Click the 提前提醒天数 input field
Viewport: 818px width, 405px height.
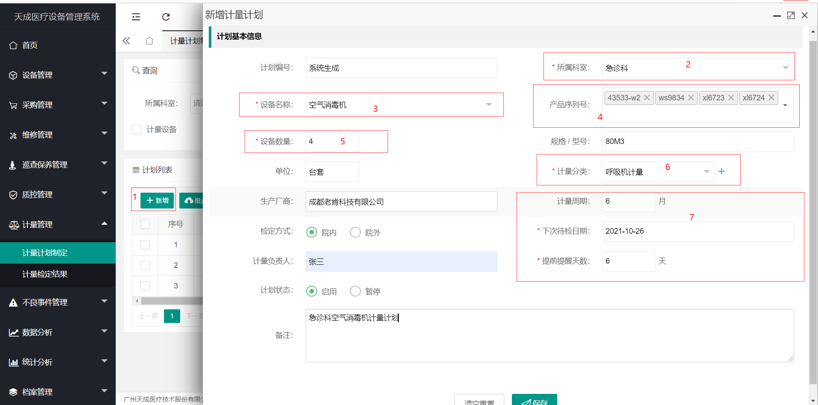click(x=628, y=261)
